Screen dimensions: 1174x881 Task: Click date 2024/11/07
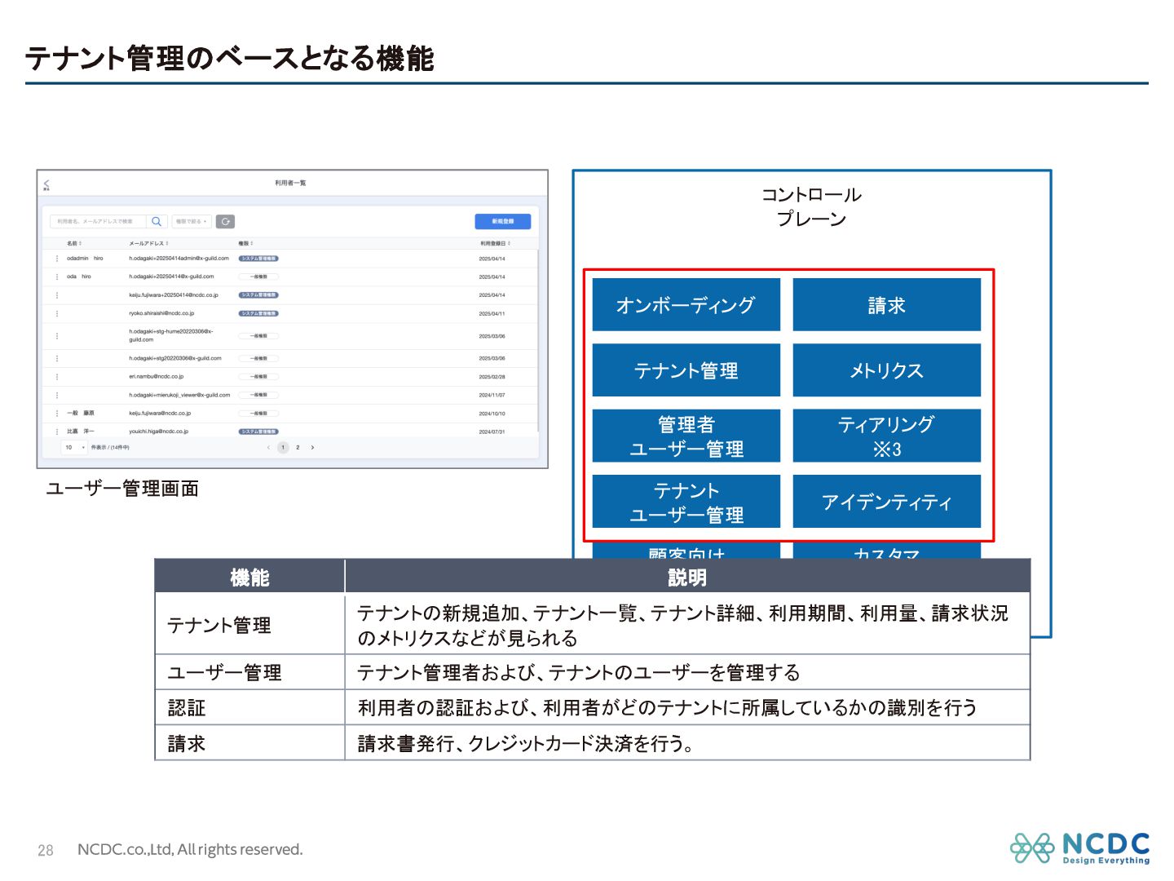pos(492,395)
